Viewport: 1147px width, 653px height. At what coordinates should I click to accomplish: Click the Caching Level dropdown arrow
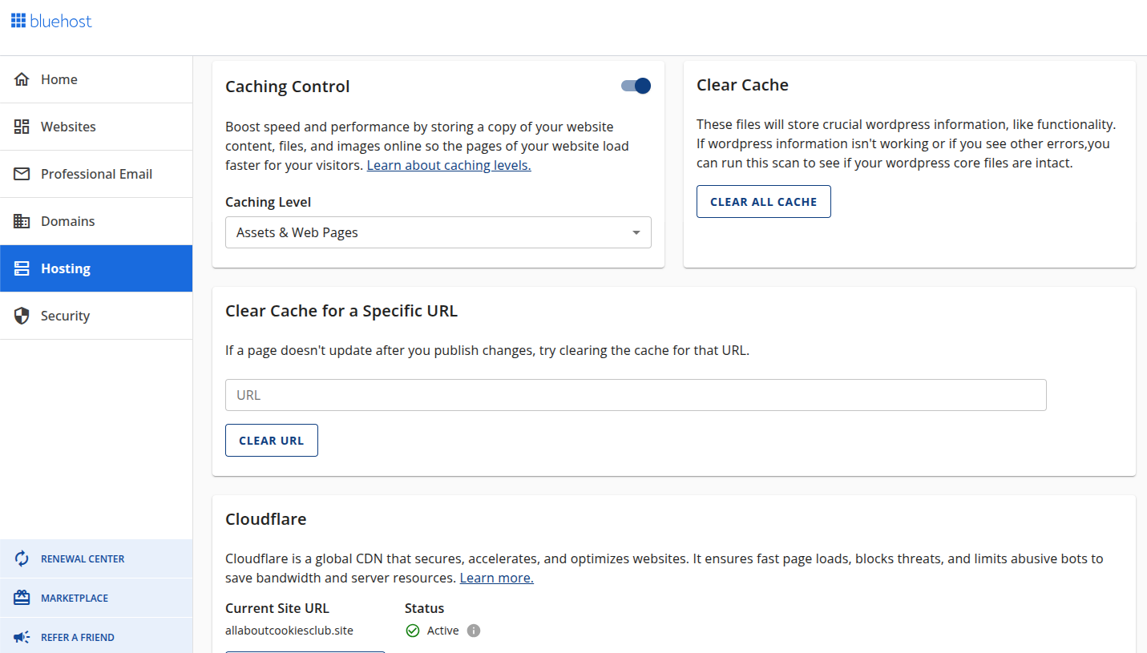[x=636, y=232]
